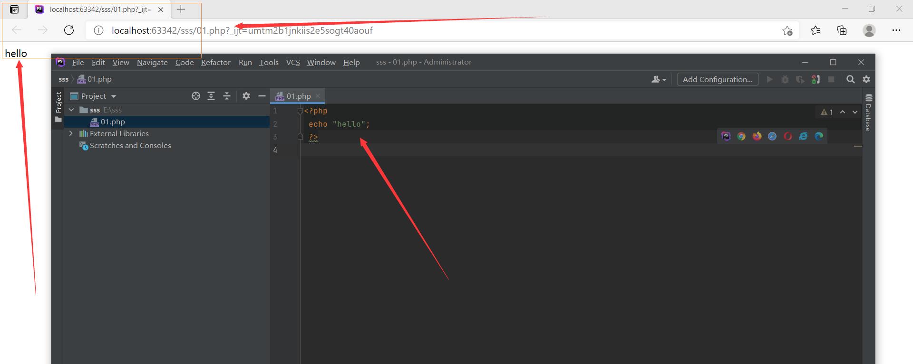Expand External Libraries node
913x364 pixels.
tap(71, 133)
